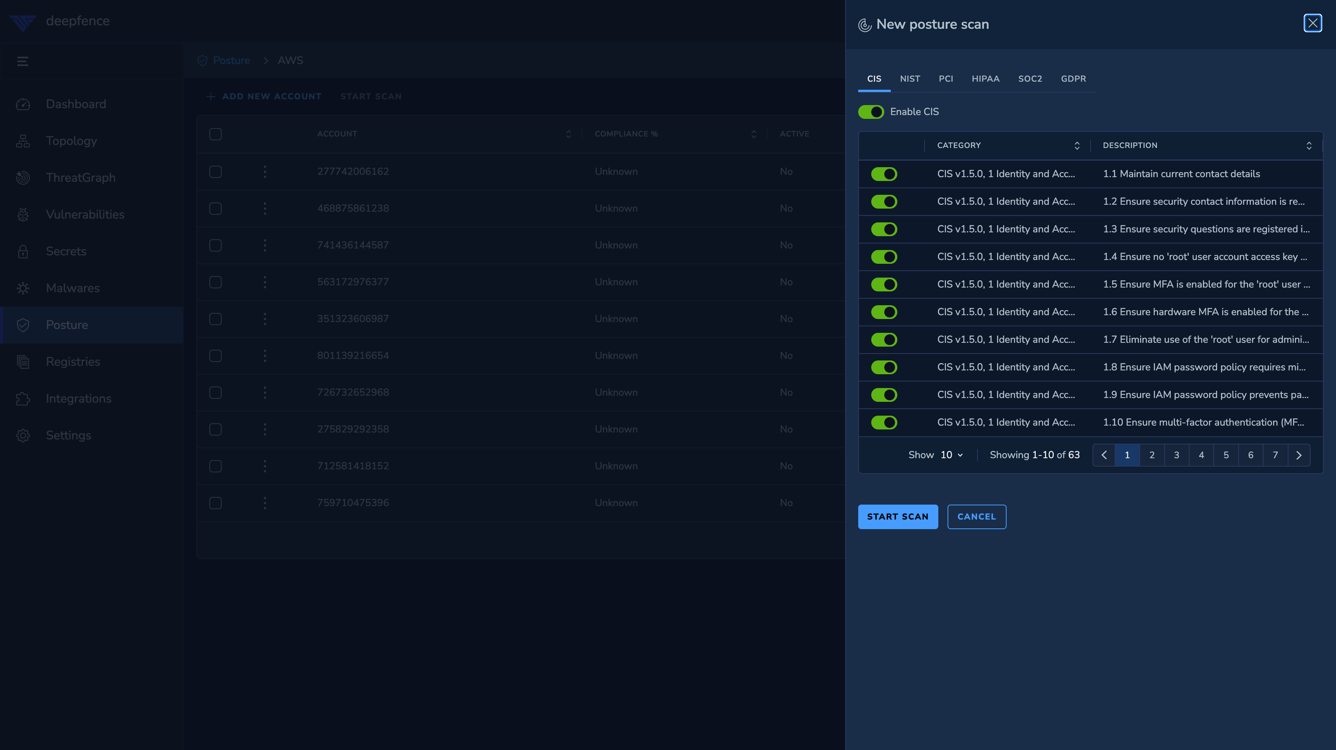Select checkbox for account 277742006162
Viewport: 1336px width, 750px height.
click(215, 172)
